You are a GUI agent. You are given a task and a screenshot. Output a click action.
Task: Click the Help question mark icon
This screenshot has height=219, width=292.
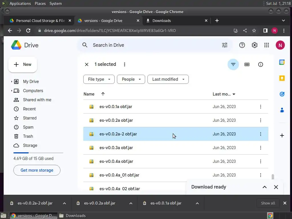(x=242, y=45)
